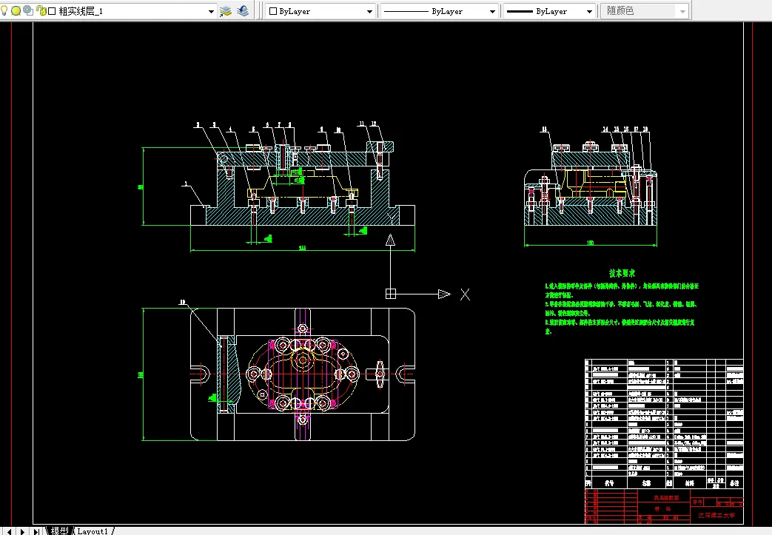Click the Layer Previous icon
Viewport: 772px width, 535px height.
[x=243, y=11]
